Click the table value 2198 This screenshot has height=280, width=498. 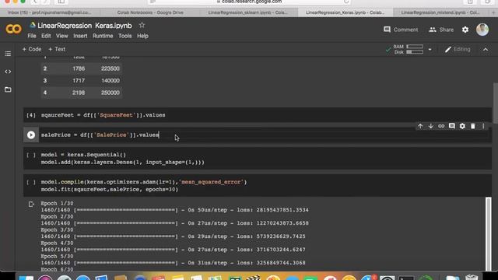79,93
